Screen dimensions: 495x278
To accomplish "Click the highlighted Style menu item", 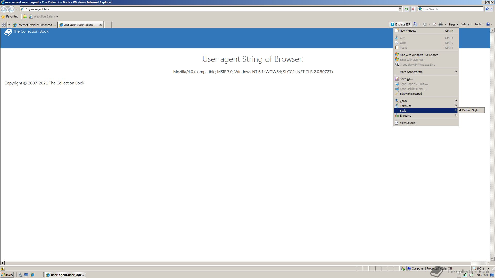I will (x=426, y=111).
